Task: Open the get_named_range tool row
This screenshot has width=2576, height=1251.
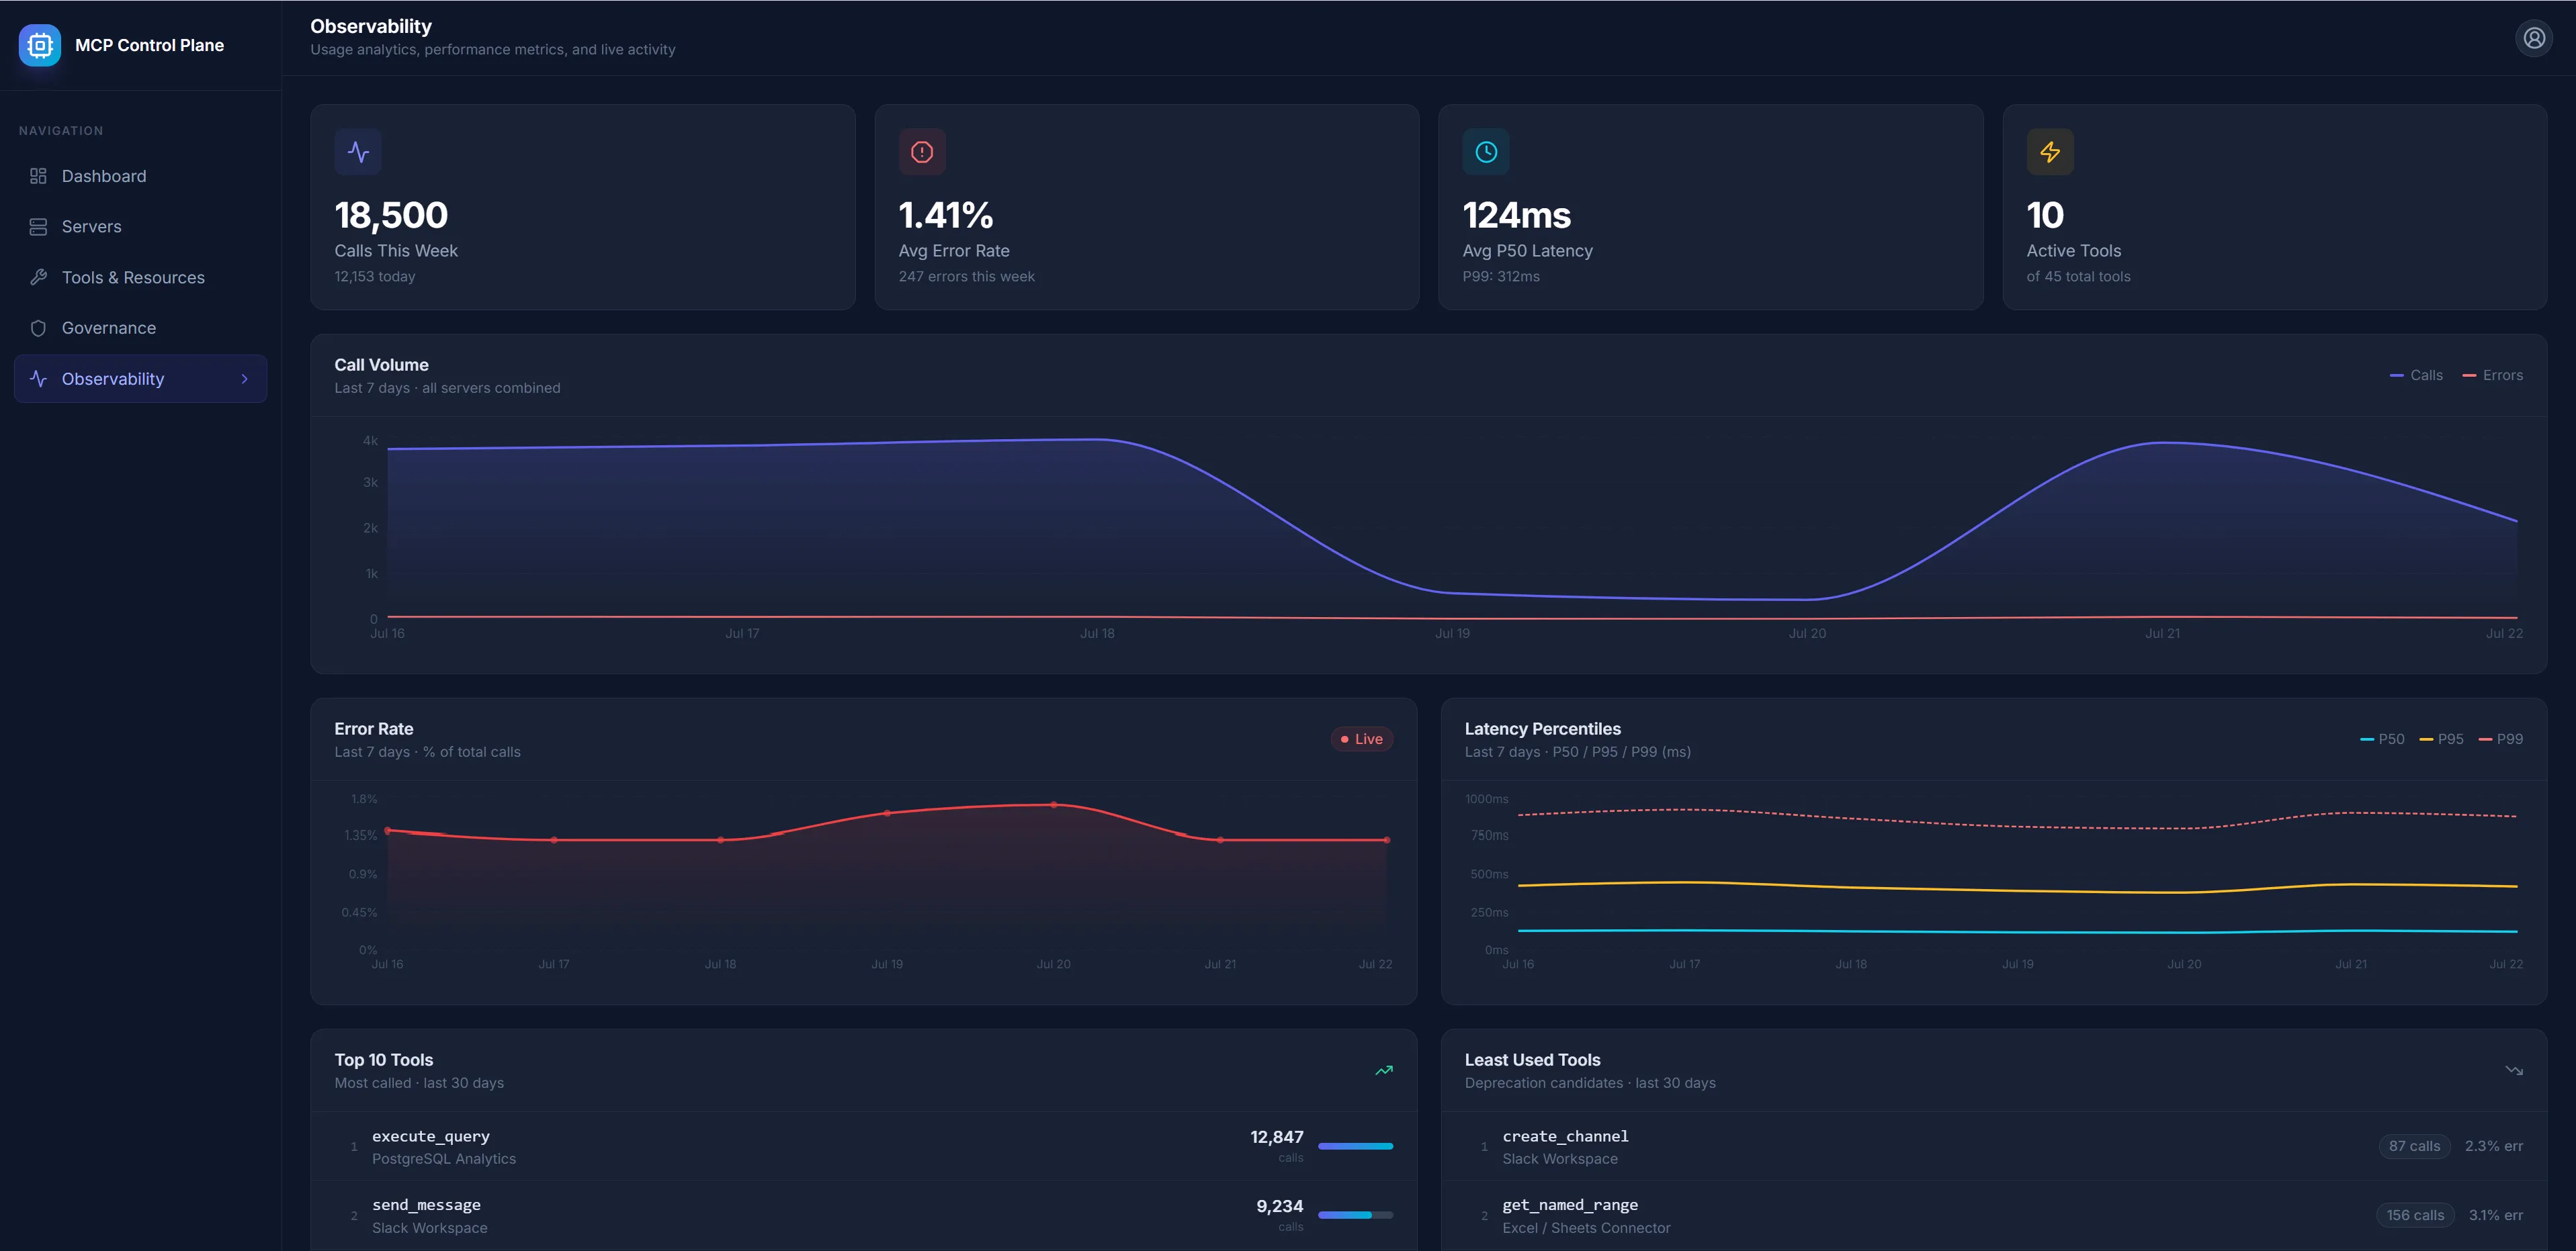Action: 1993,1215
